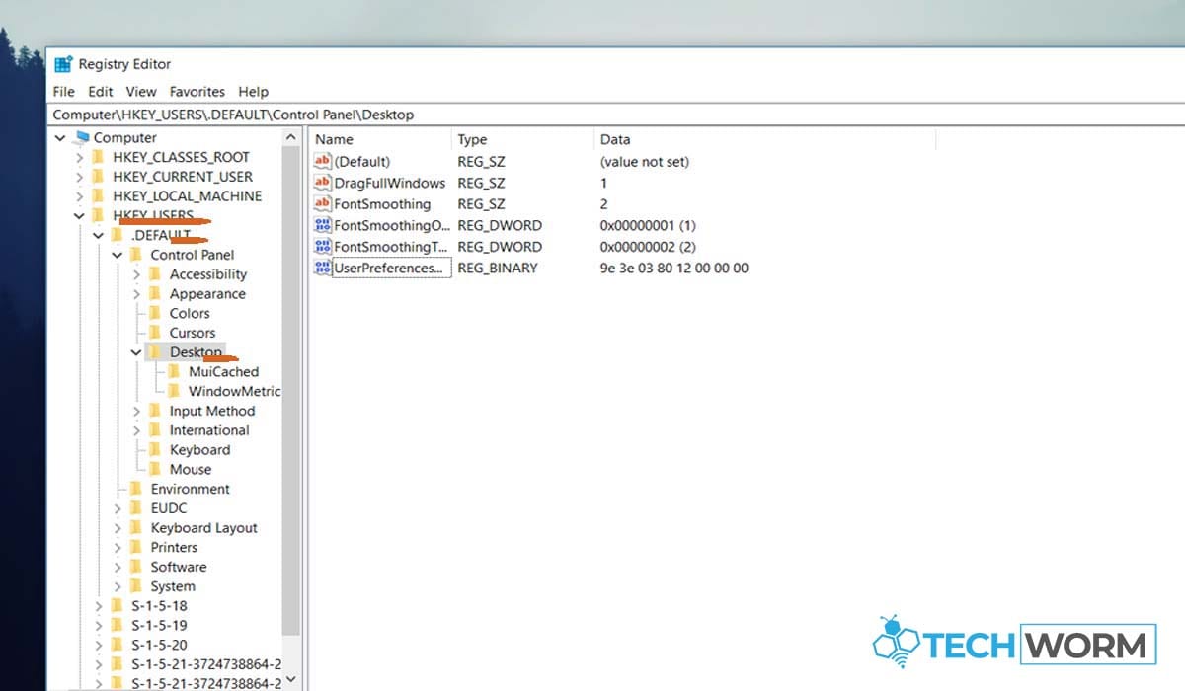This screenshot has height=691, width=1185.
Task: Click the UserPreferences... binary value icon
Action: (x=322, y=268)
